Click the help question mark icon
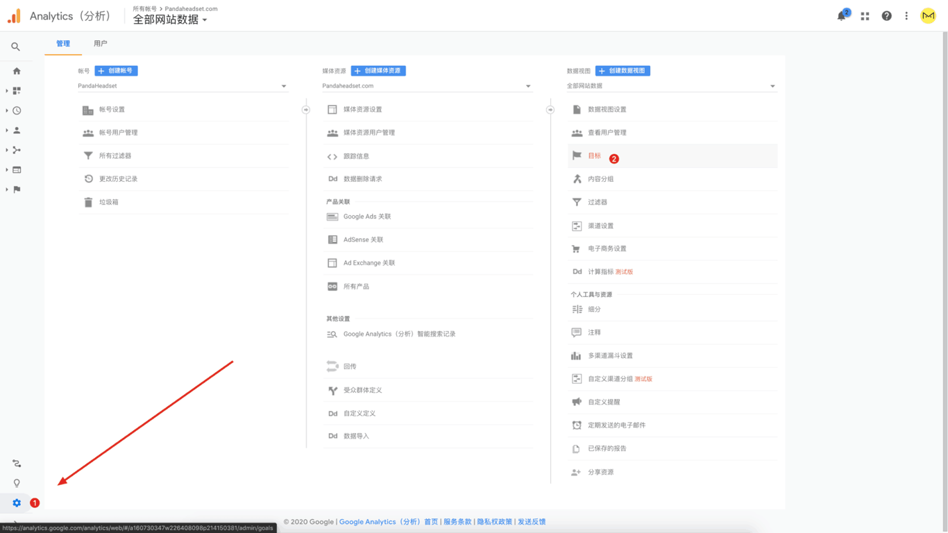The image size is (948, 533). pyautogui.click(x=886, y=16)
